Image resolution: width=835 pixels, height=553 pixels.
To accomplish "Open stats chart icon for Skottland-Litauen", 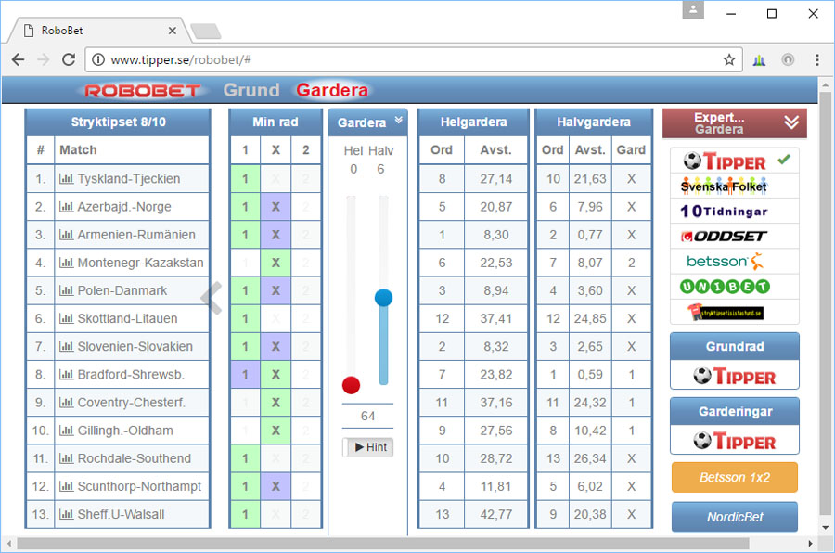I will [66, 318].
